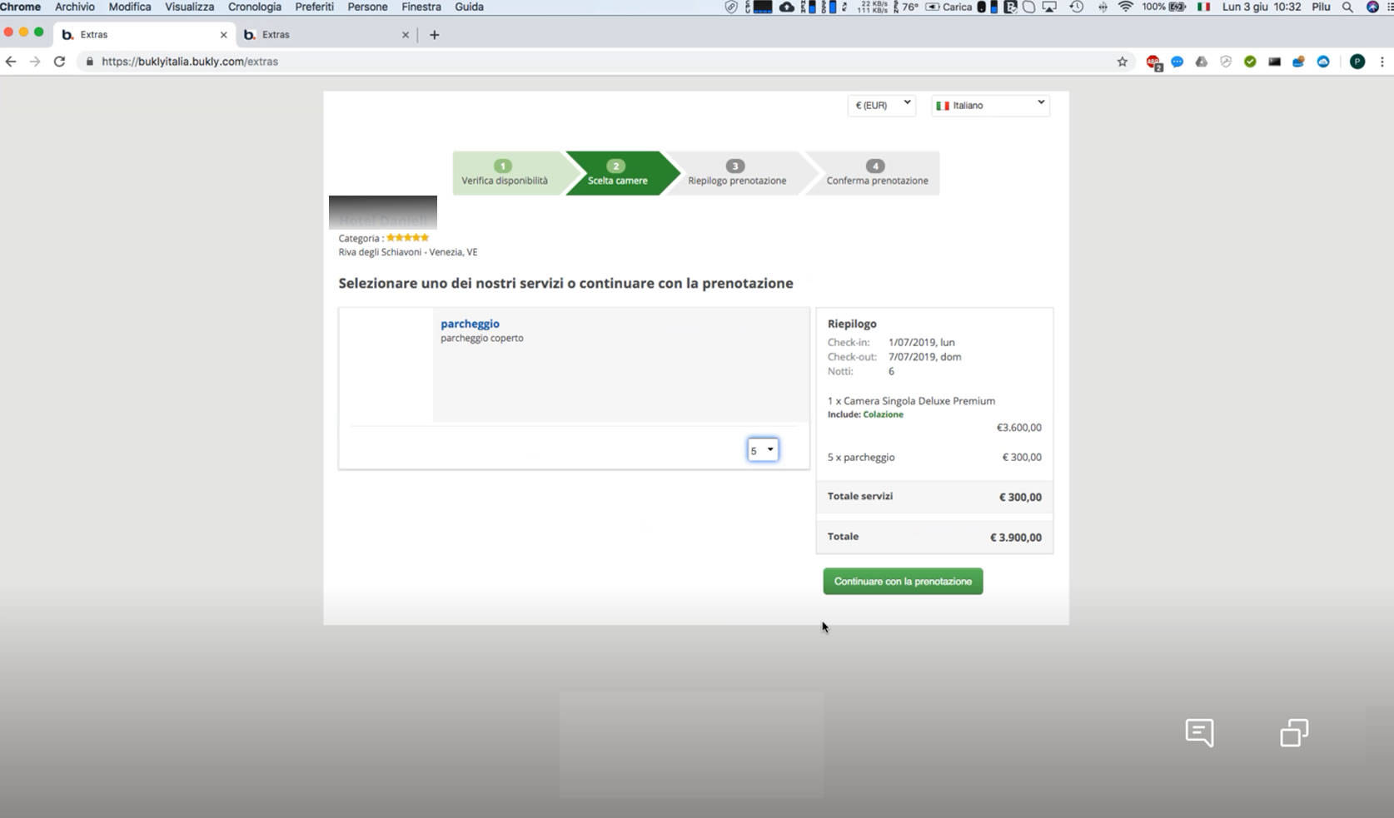Click the overlapping windows icon at bottom right
This screenshot has width=1394, height=818.
[1294, 732]
